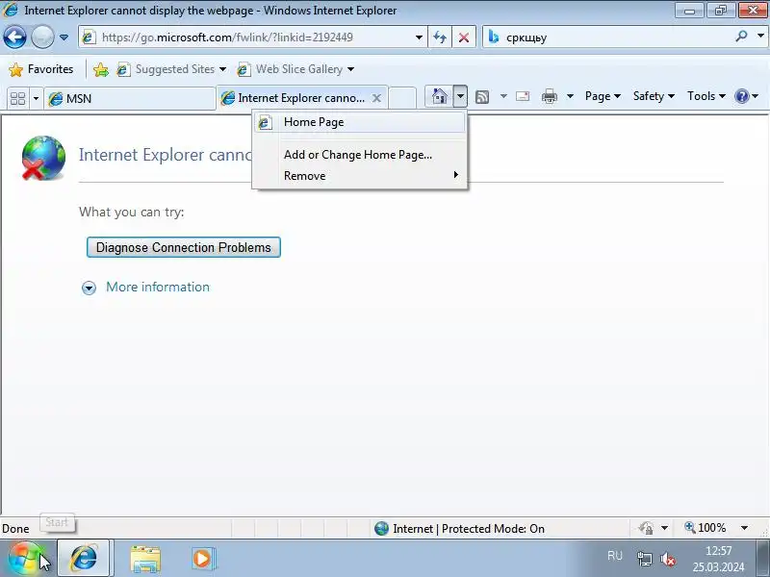Image resolution: width=770 pixels, height=577 pixels.
Task: Open the Help question mark menu
Action: coord(747,96)
